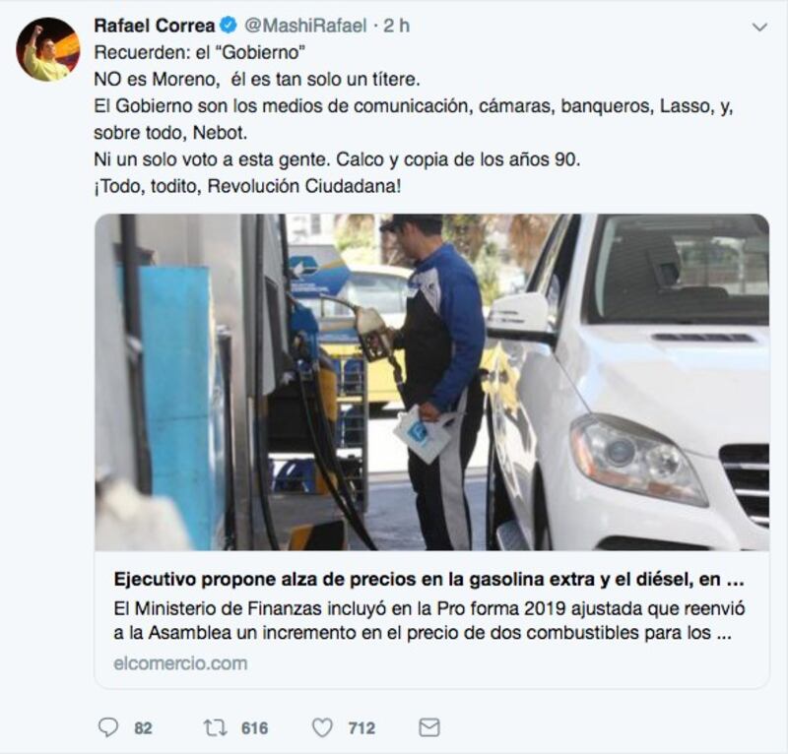Retweet this post using the arrows icon
Screen dimensions: 788x754
(215, 727)
